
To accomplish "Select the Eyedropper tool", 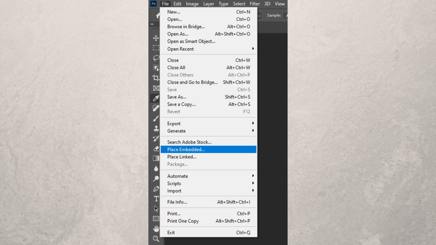I will click(x=156, y=98).
